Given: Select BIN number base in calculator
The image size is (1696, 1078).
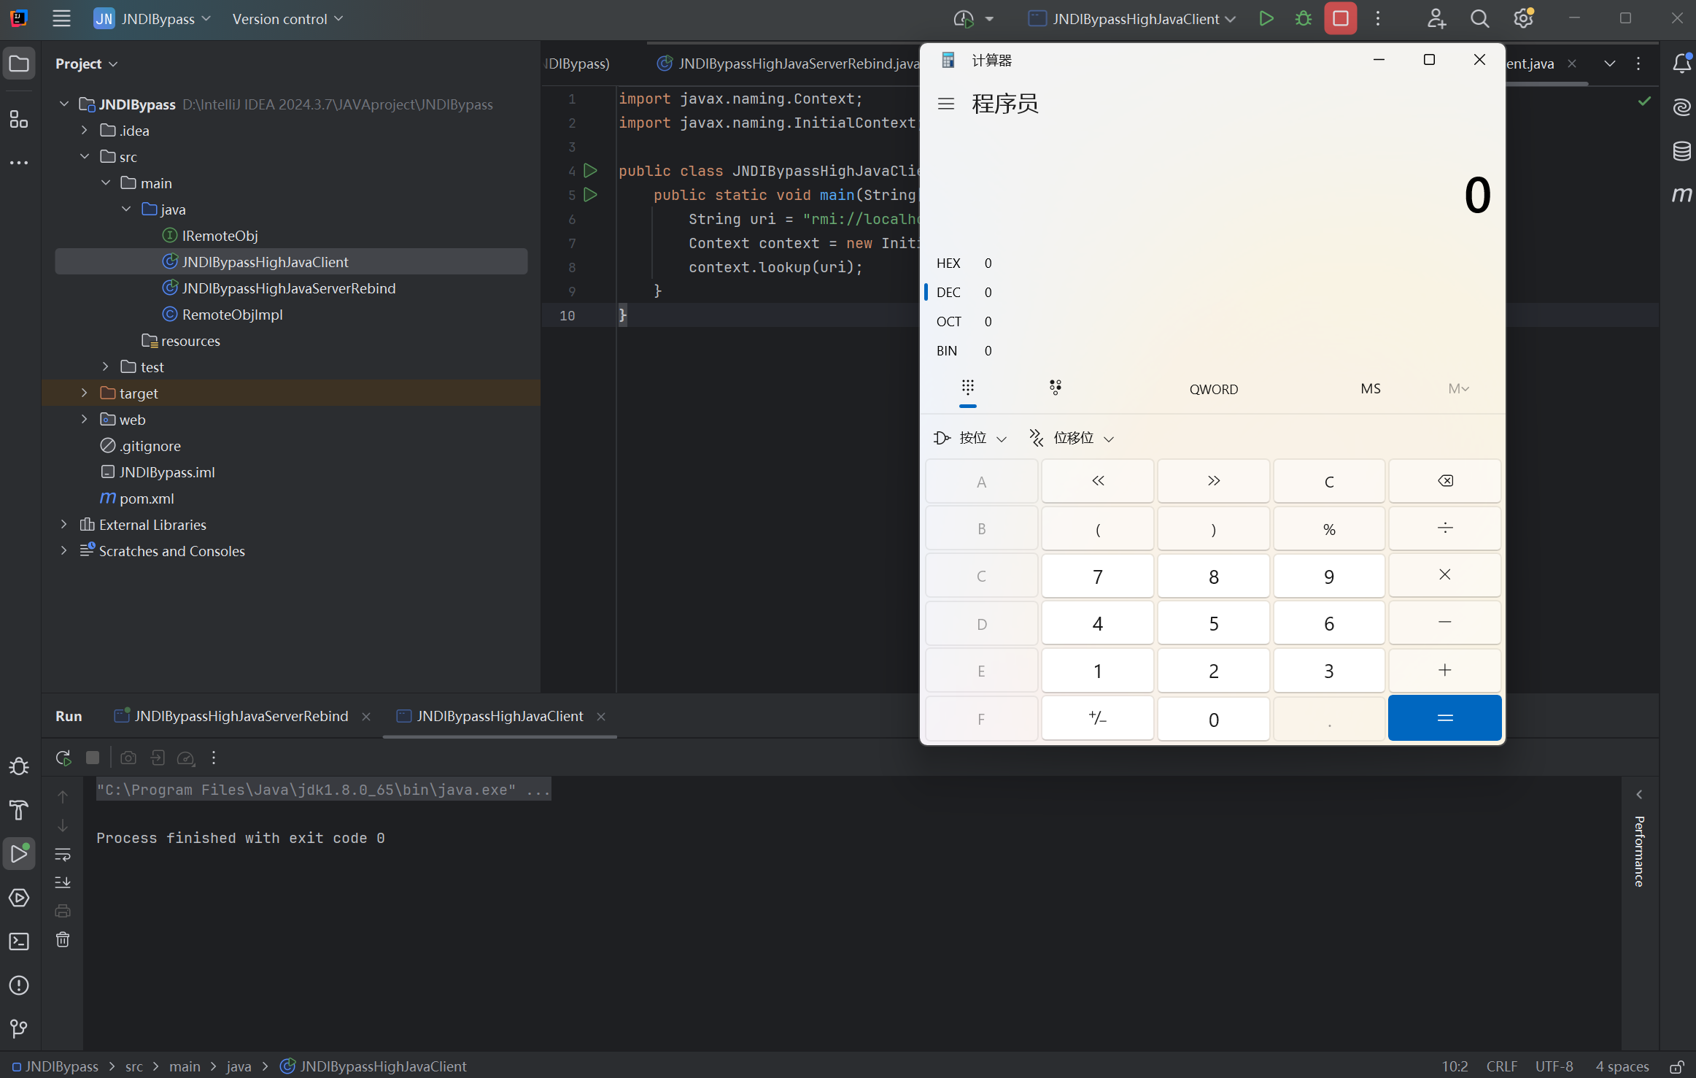Looking at the screenshot, I should point(964,351).
